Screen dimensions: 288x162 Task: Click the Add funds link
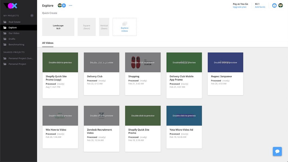point(260,7)
